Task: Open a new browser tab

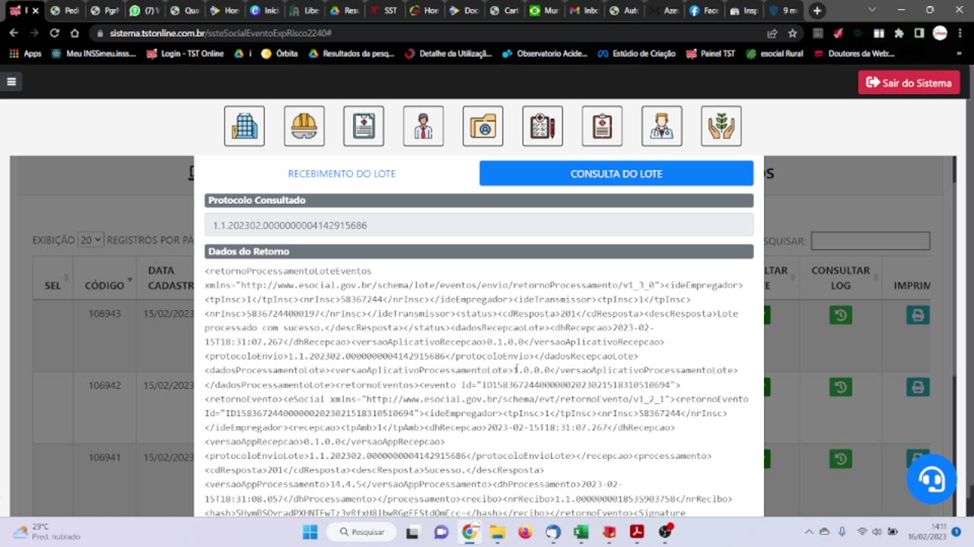Action: (x=816, y=11)
